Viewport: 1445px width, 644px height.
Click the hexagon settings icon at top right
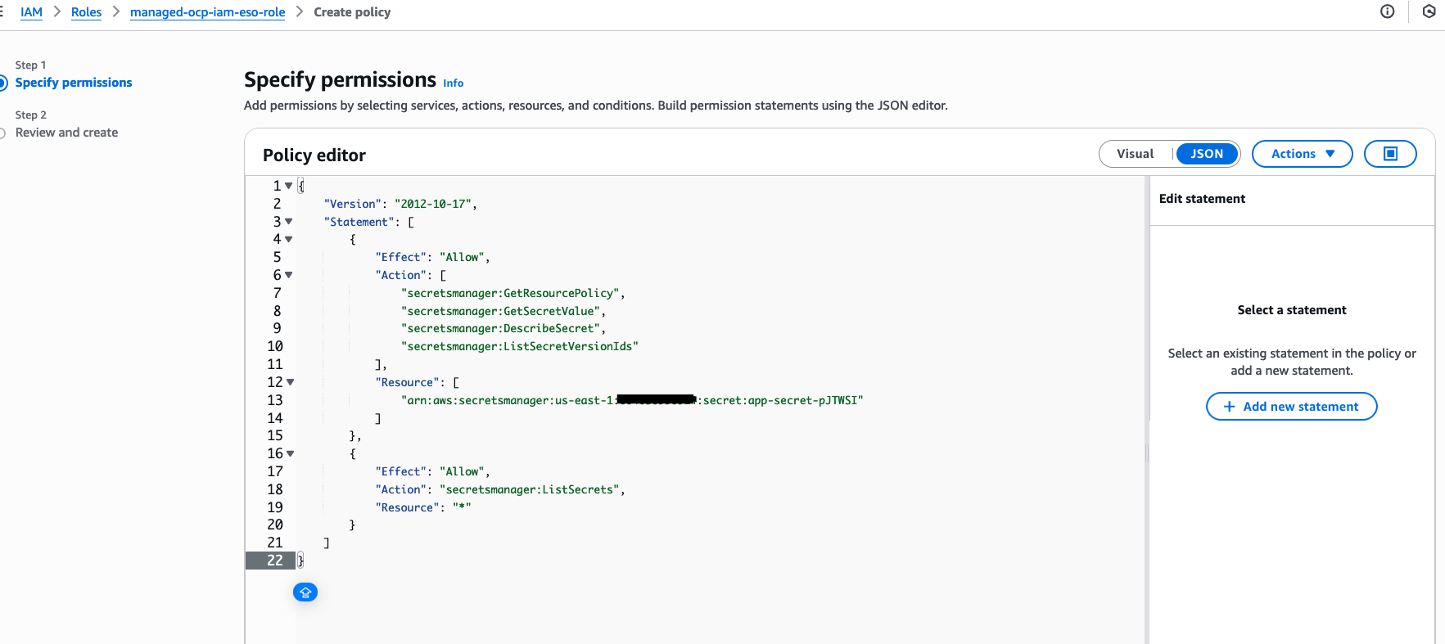1429,11
